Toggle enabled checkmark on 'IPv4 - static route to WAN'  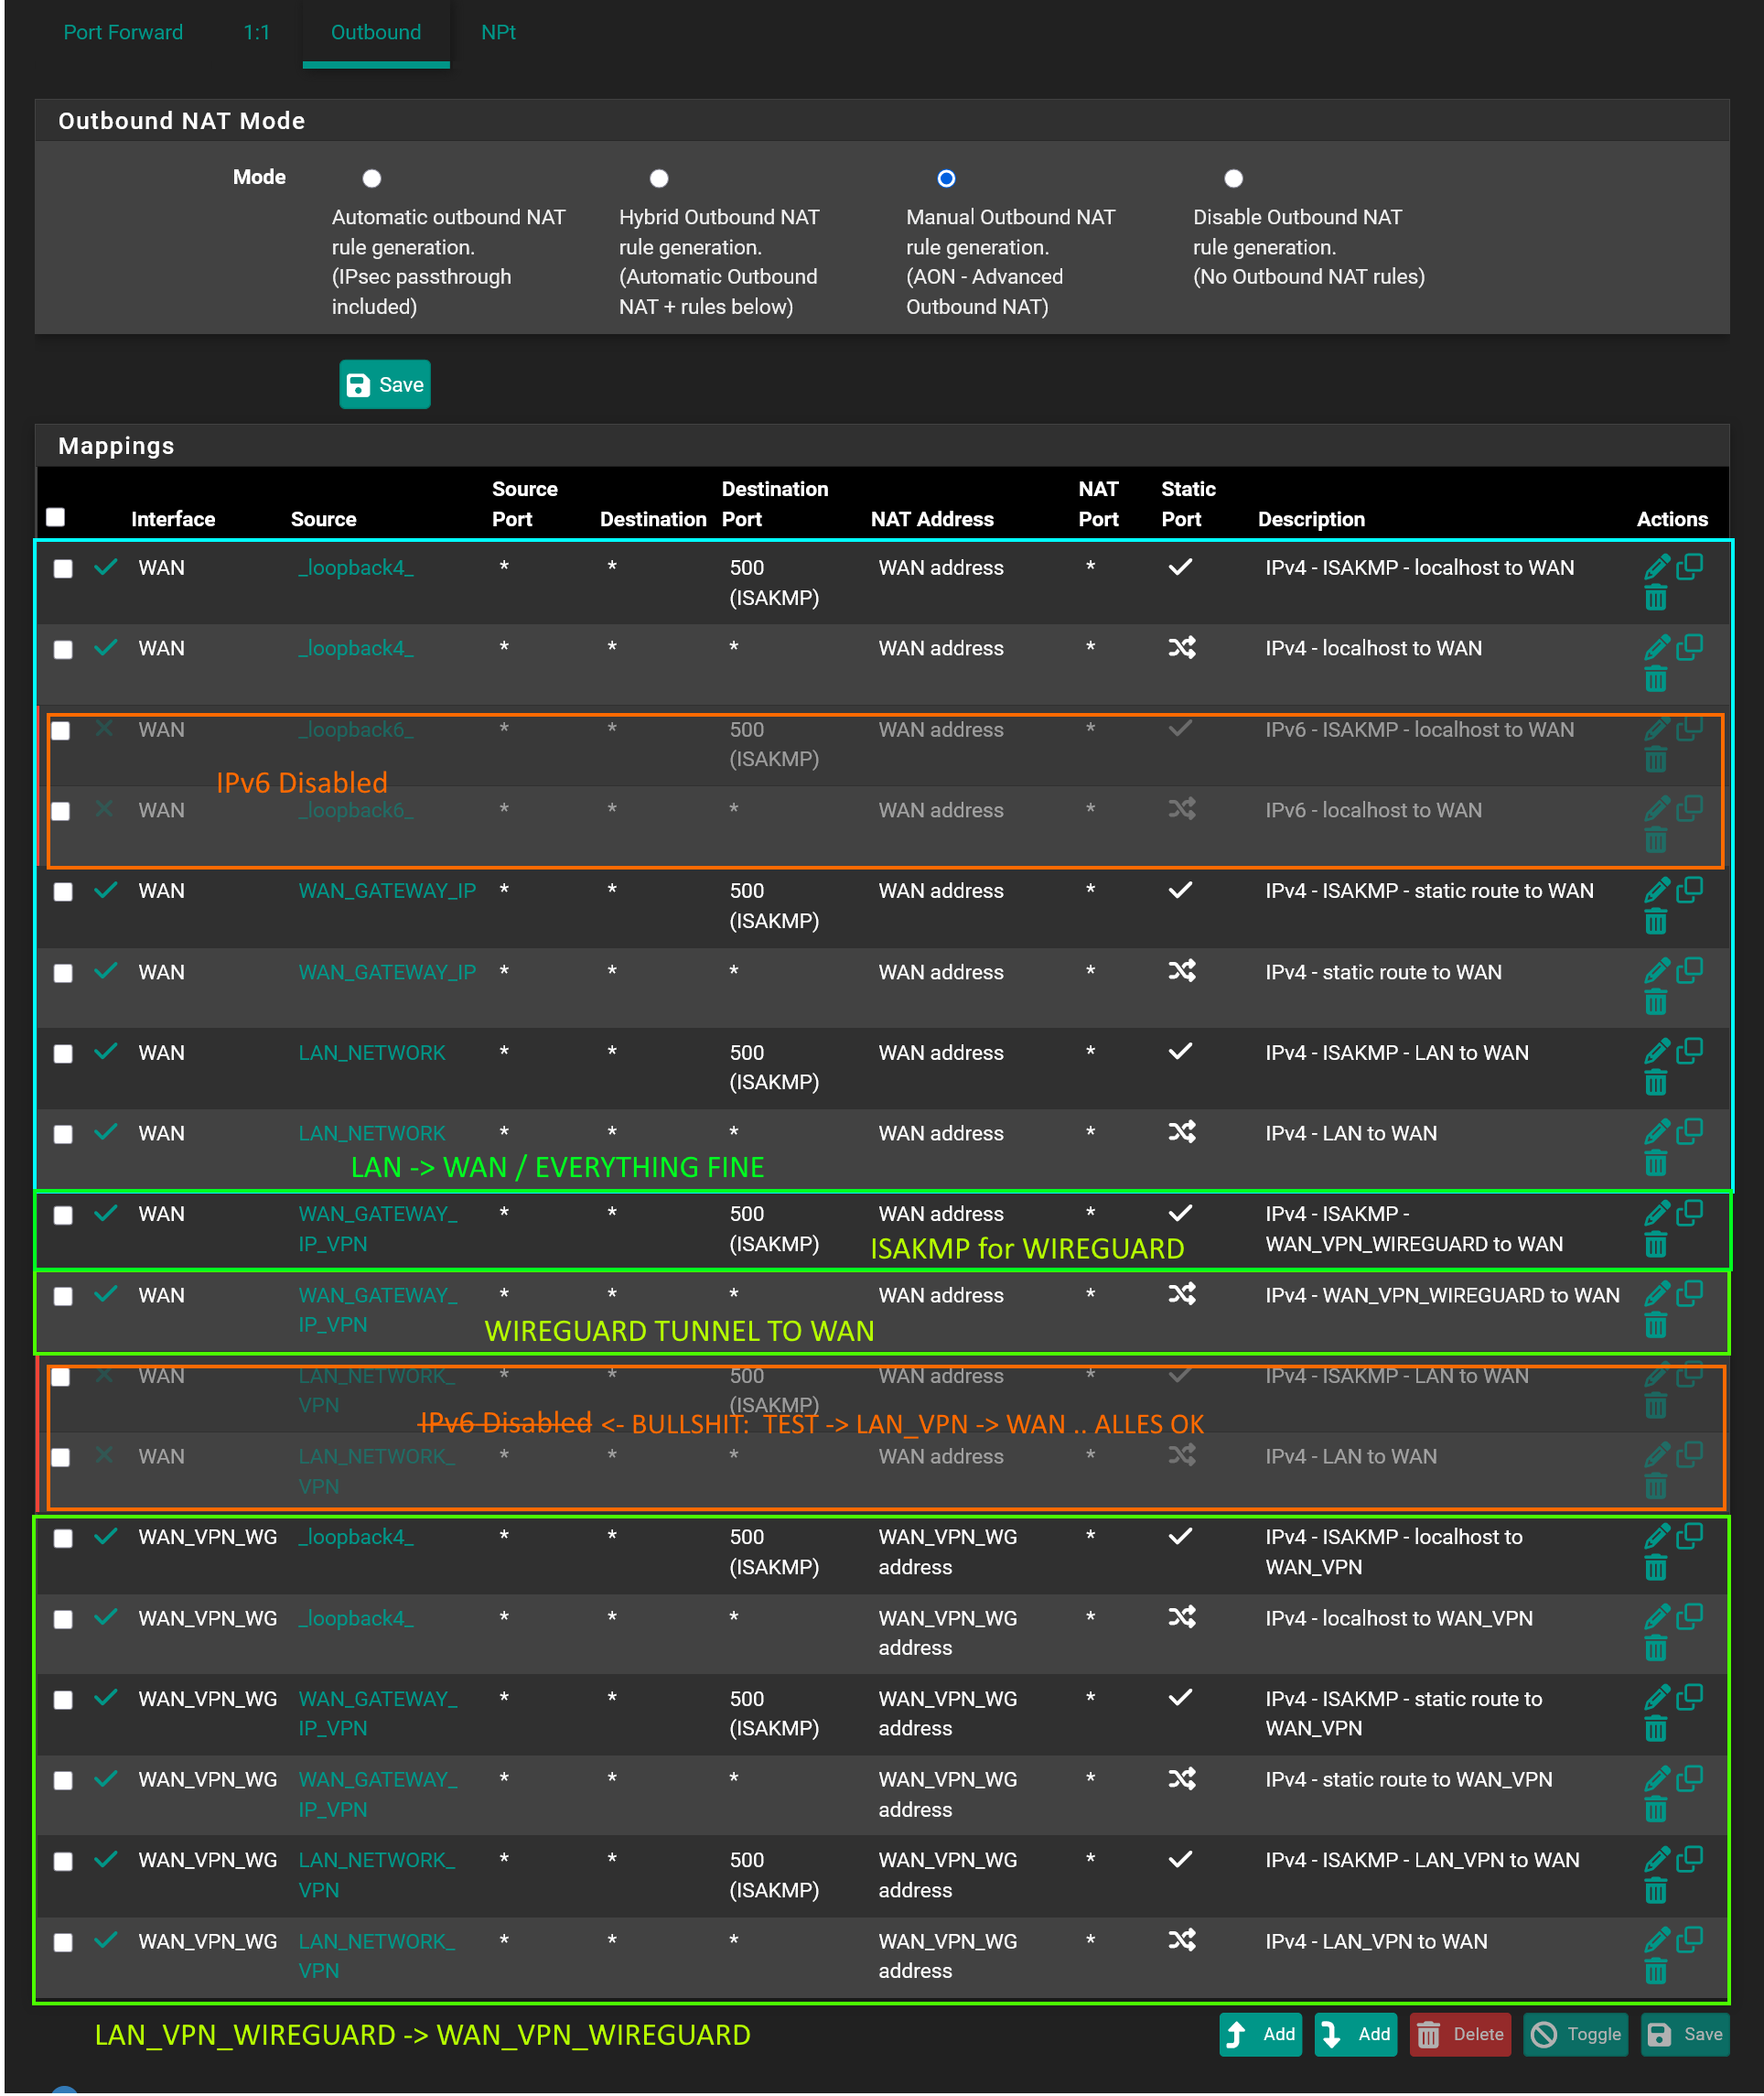tap(106, 971)
